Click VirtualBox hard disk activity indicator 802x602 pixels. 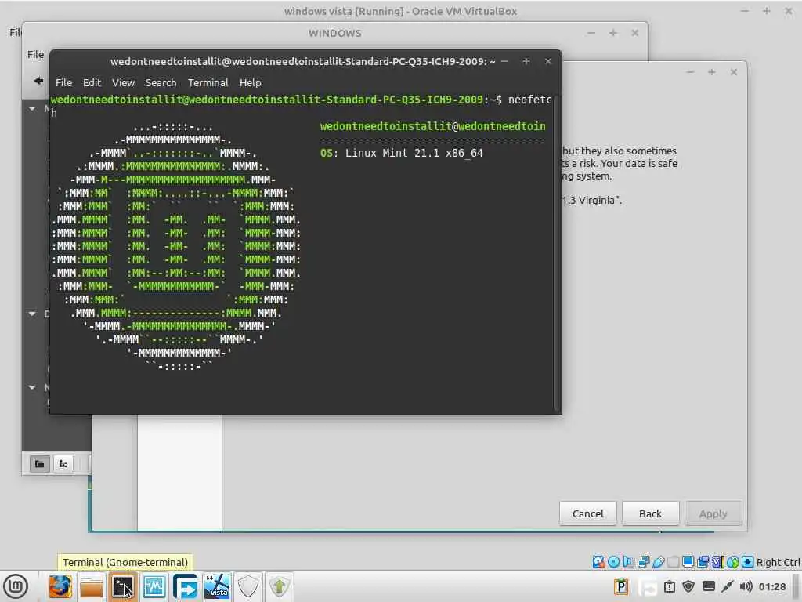pos(598,562)
